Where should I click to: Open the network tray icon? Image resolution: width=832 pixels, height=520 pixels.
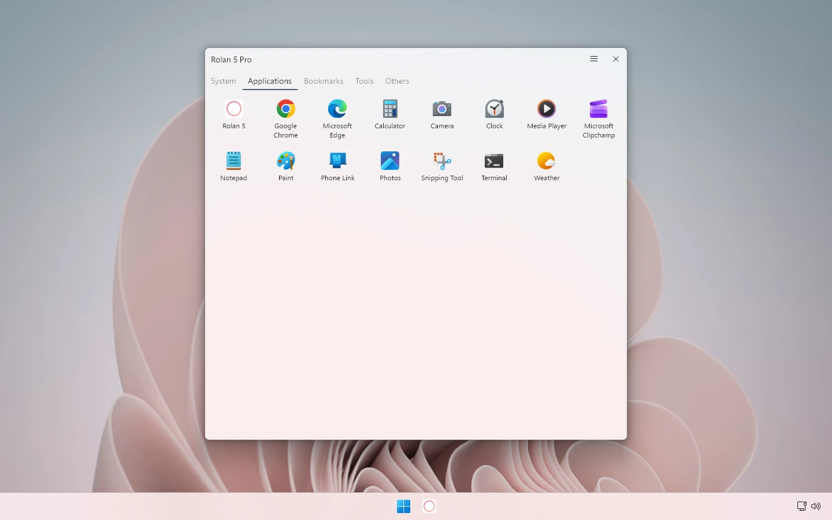802,506
